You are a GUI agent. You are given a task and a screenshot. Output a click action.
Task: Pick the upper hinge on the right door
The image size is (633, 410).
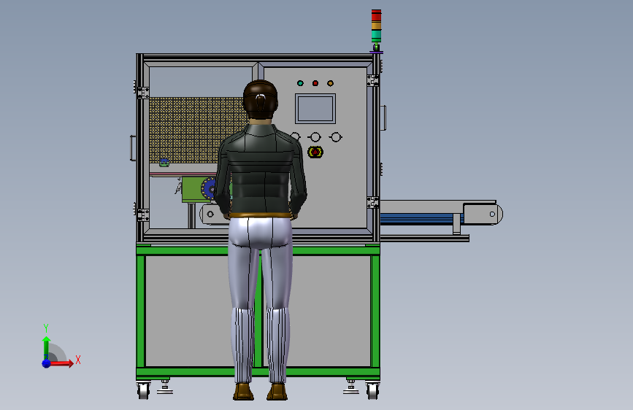coord(372,80)
